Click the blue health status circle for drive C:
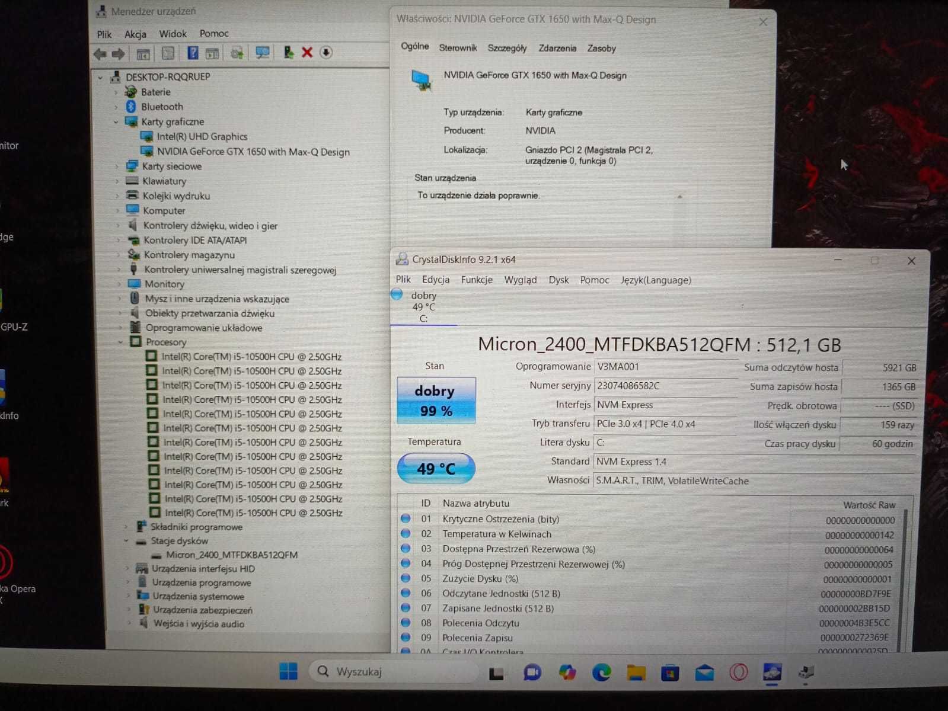Image resolution: width=948 pixels, height=711 pixels. click(x=397, y=294)
